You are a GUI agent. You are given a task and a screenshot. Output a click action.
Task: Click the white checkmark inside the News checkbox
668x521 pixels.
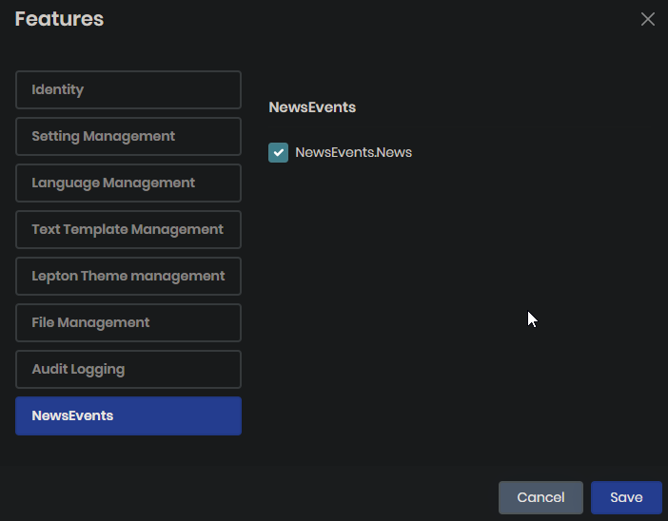(x=278, y=152)
